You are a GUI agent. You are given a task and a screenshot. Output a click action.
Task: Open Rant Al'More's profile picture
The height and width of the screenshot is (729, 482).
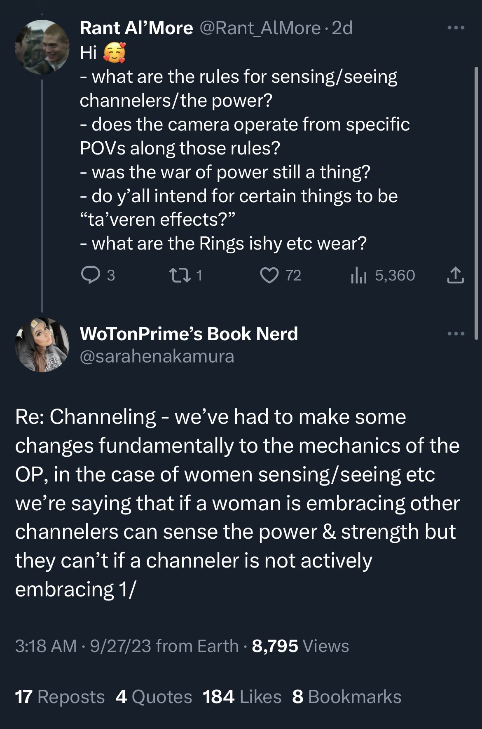pos(42,47)
